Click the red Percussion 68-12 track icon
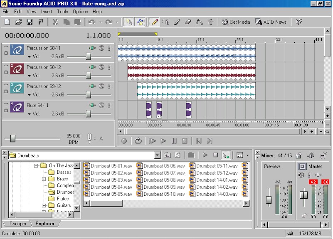This screenshot has width=333, height=239. (17, 69)
